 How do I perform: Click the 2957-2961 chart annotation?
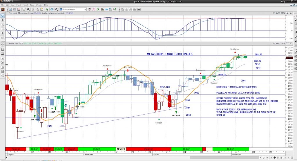165,87
